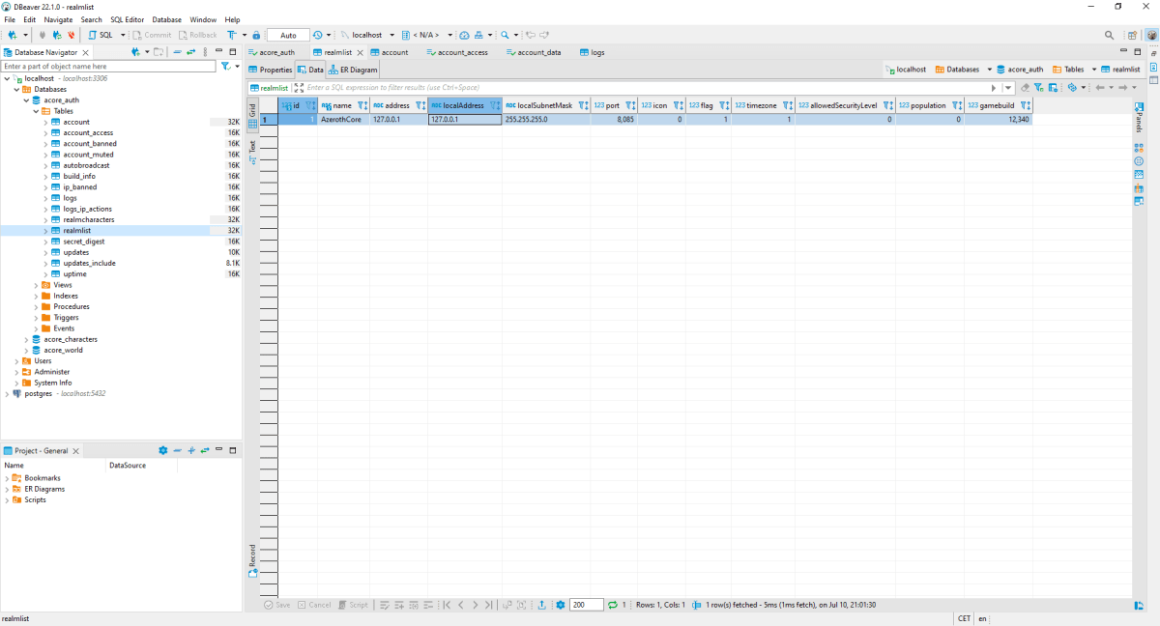
Task: Select the Scripts folder in Project panel
Action: tap(35, 499)
